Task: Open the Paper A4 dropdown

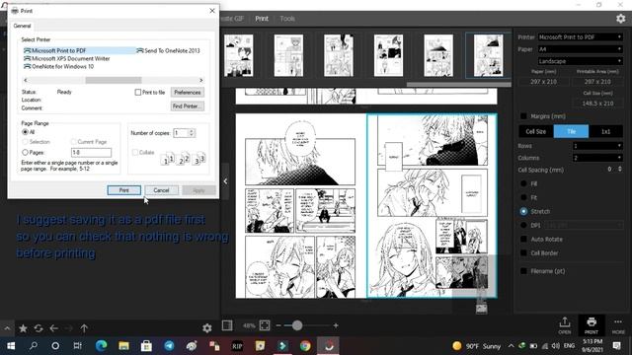Action: (580, 49)
